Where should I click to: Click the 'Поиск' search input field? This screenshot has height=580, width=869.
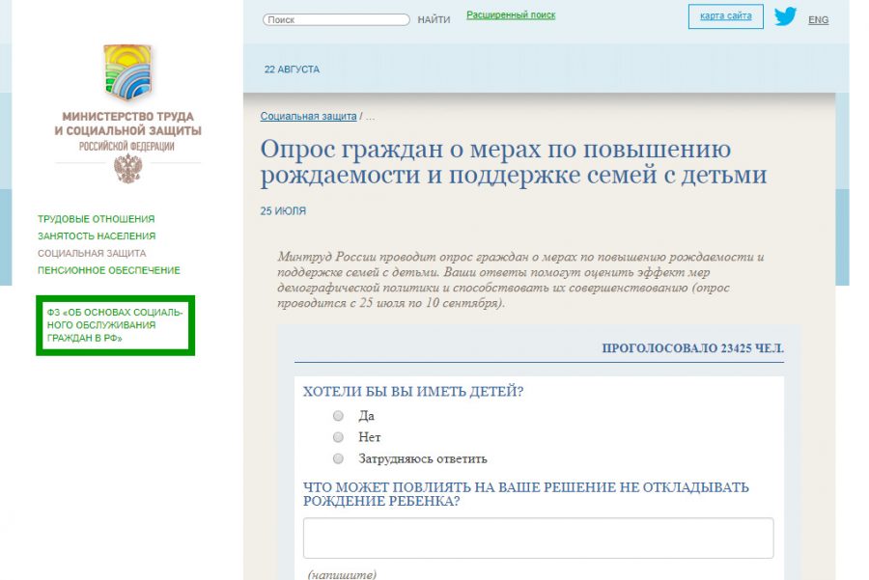pyautogui.click(x=336, y=19)
